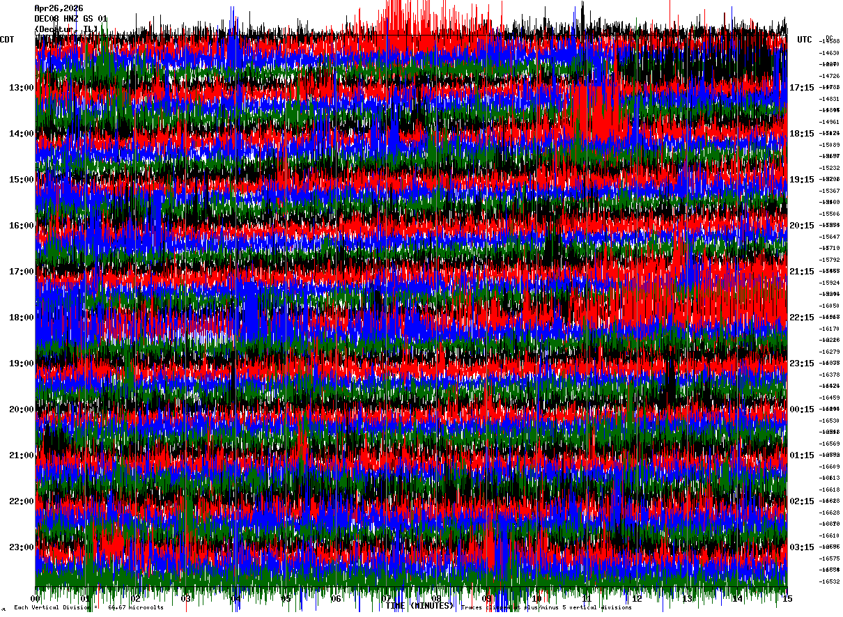Image resolution: width=843 pixels, height=617 pixels.
Task: Click the DC offset value -15647
Action: tap(829, 237)
